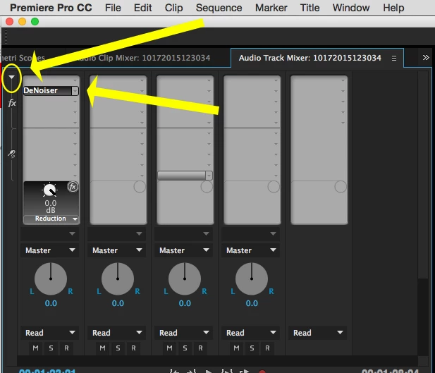435x373 pixels.
Task: Click the first track's pan knob
Action: [x=51, y=279]
